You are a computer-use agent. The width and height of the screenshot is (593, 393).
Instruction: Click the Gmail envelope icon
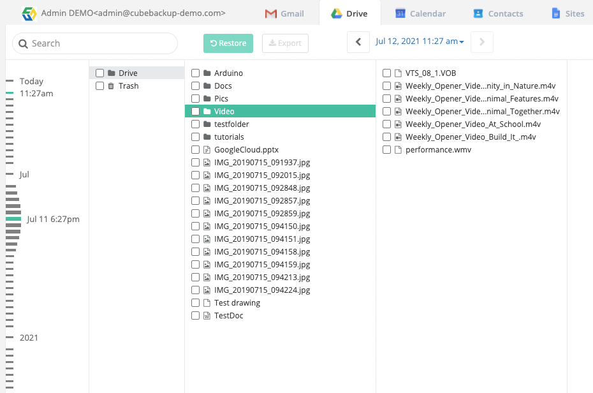(x=271, y=14)
